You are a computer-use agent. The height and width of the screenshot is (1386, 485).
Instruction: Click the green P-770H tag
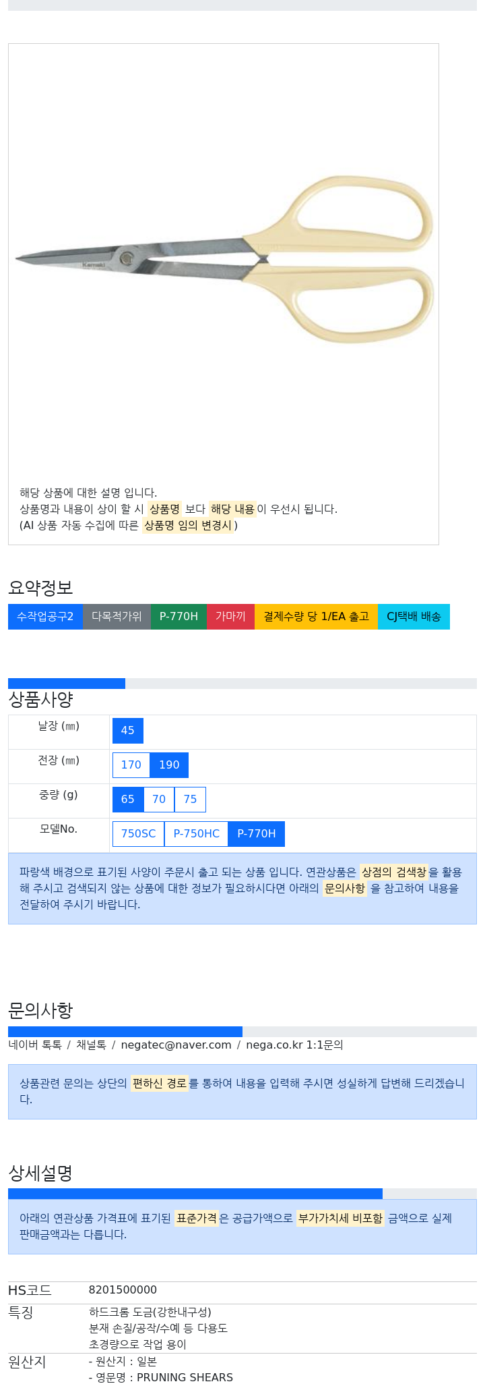(179, 617)
